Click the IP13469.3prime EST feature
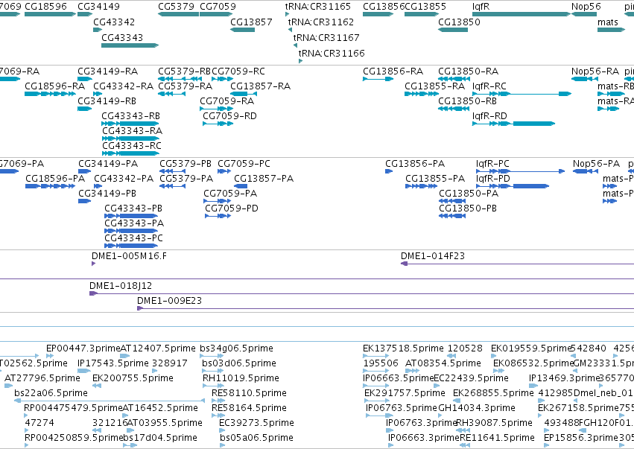The height and width of the screenshot is (449, 634). 533,386
